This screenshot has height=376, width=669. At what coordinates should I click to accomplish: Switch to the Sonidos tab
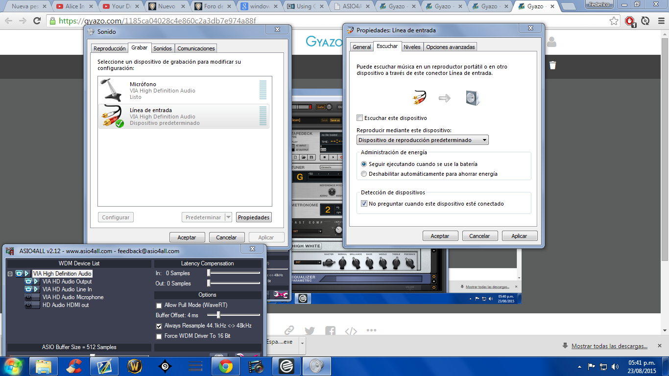pos(163,48)
